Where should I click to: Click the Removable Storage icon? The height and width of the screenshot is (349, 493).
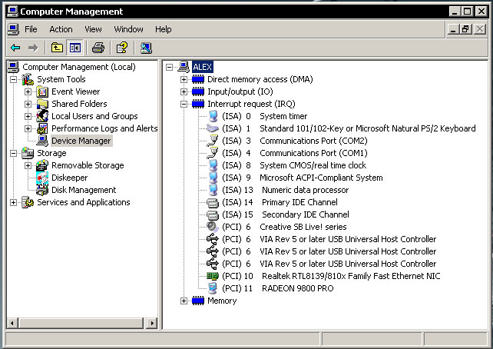pyautogui.click(x=42, y=165)
